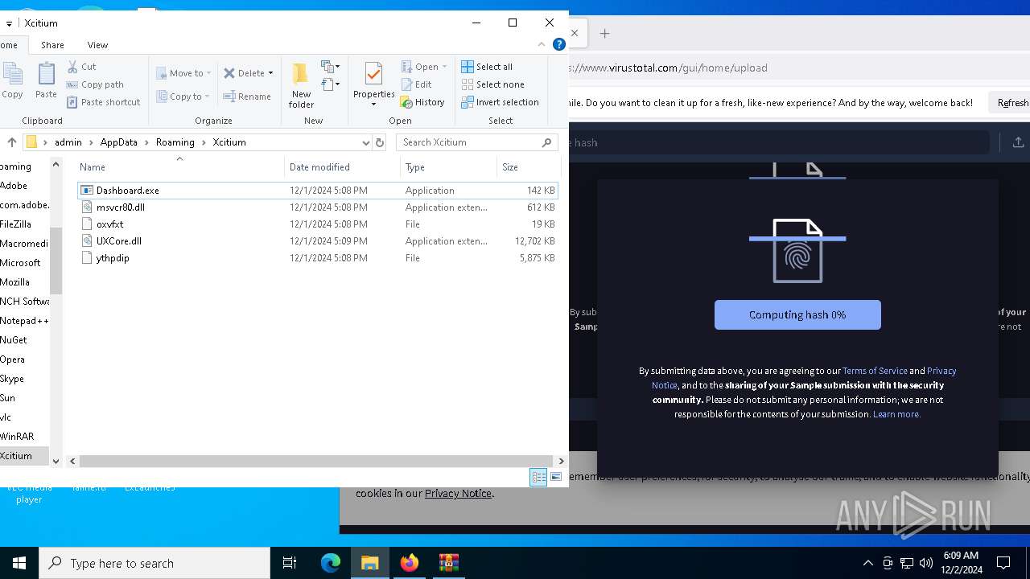Click the admin breadcrumb segment

click(68, 142)
